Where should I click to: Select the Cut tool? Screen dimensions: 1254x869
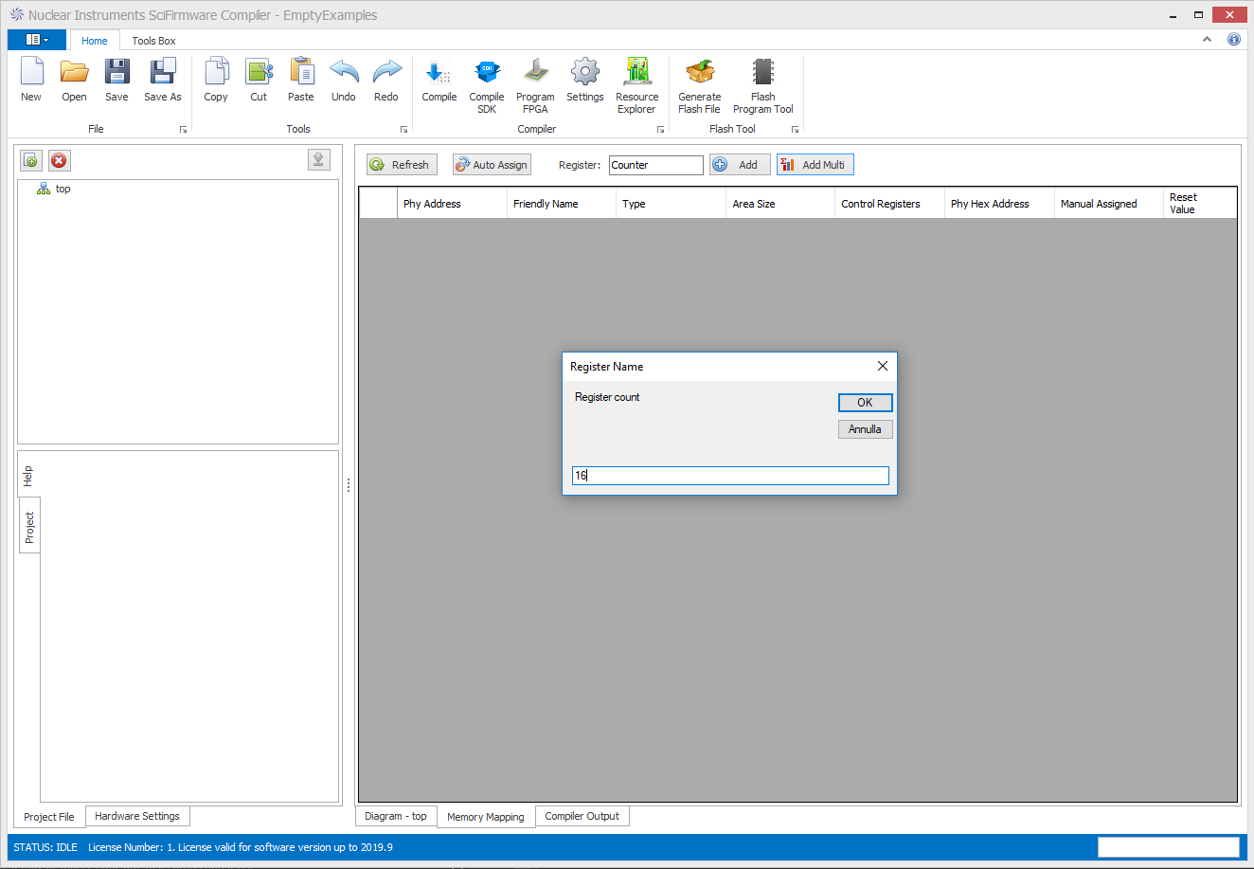pyautogui.click(x=259, y=80)
